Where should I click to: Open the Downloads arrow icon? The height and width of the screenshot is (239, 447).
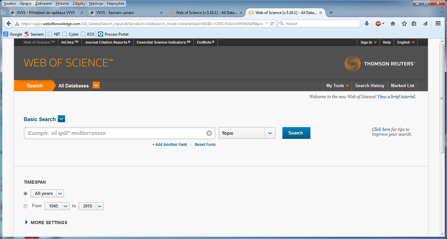[x=366, y=24]
